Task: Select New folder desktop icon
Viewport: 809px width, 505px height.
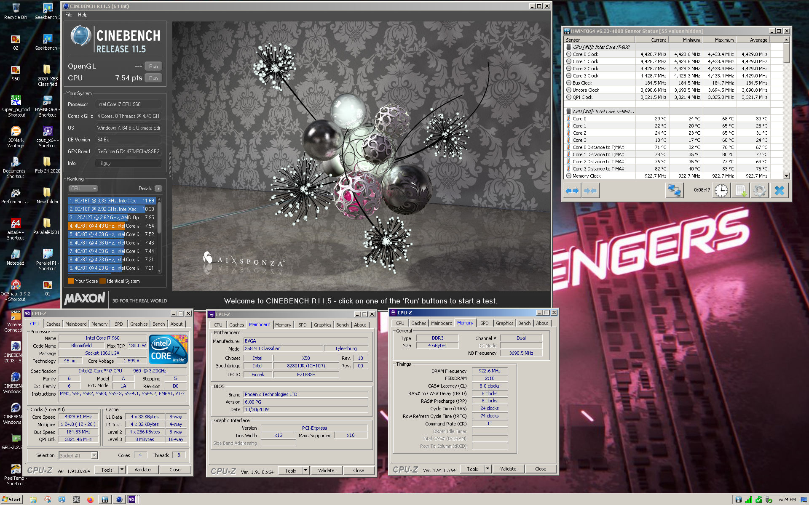Action: click(x=47, y=196)
